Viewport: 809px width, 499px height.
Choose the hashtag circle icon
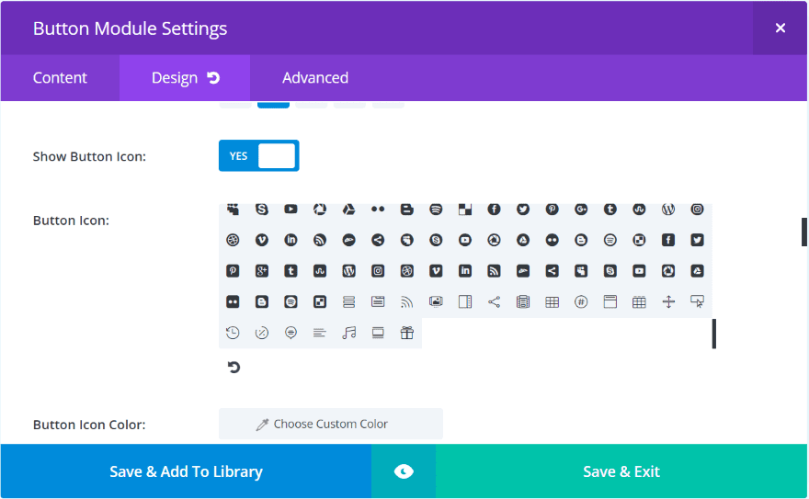pos(581,301)
